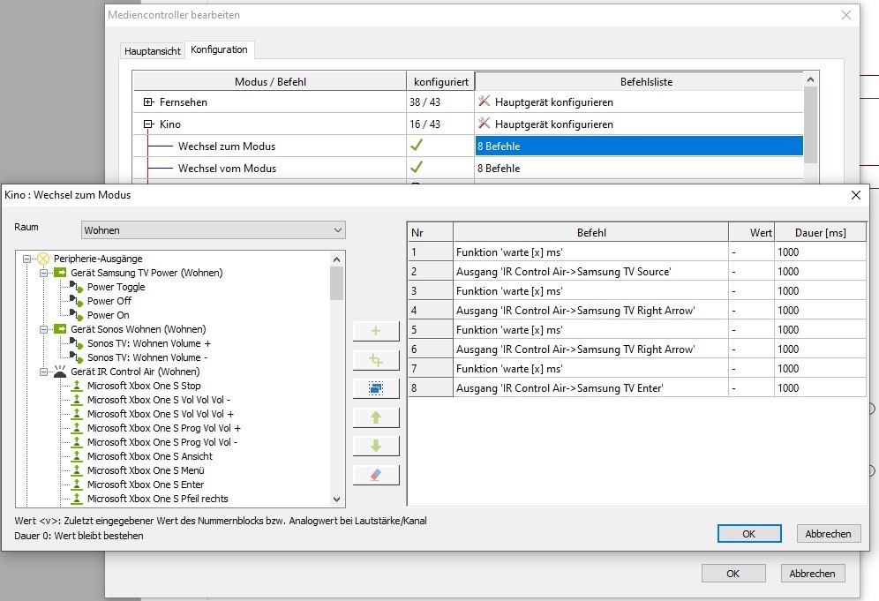Click the insert command button below plus

376,359
